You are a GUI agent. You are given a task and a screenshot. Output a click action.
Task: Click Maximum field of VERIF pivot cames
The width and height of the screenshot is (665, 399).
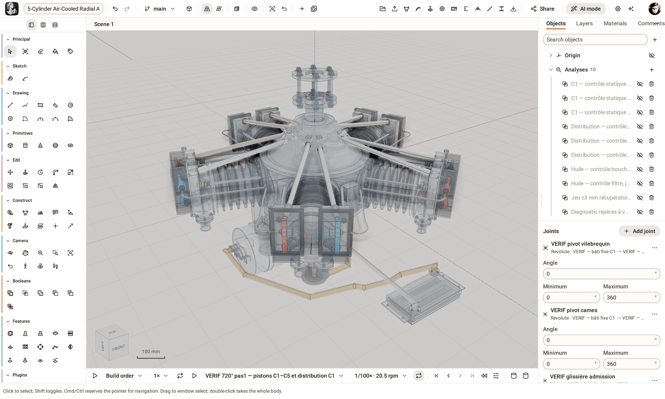(x=632, y=364)
